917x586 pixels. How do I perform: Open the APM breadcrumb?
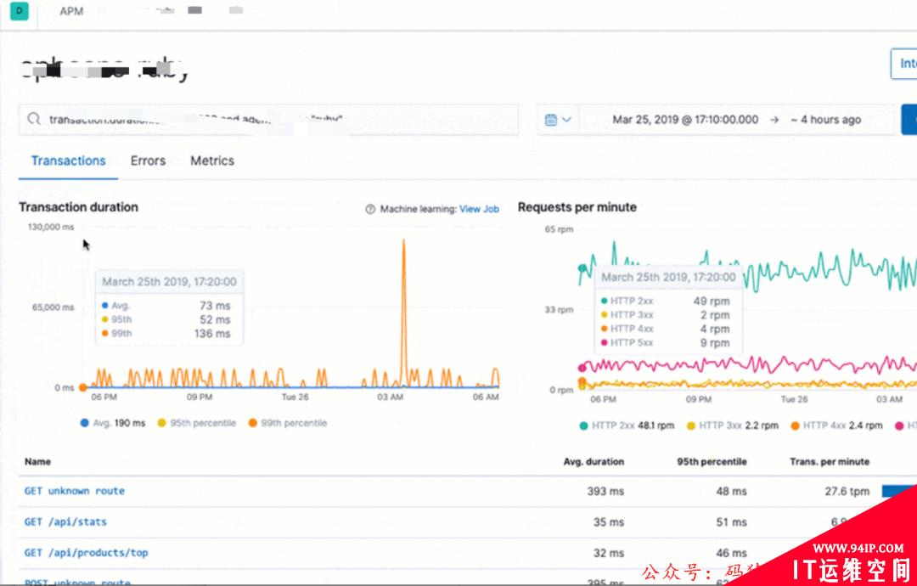point(71,11)
